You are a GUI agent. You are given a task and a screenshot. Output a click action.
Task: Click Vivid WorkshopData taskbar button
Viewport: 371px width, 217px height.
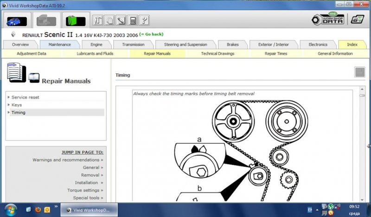pyautogui.click(x=89, y=210)
